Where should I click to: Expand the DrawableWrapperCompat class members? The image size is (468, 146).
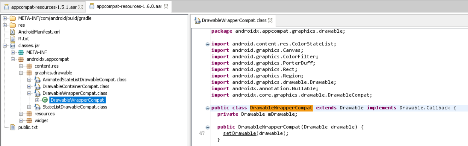tap(37, 100)
